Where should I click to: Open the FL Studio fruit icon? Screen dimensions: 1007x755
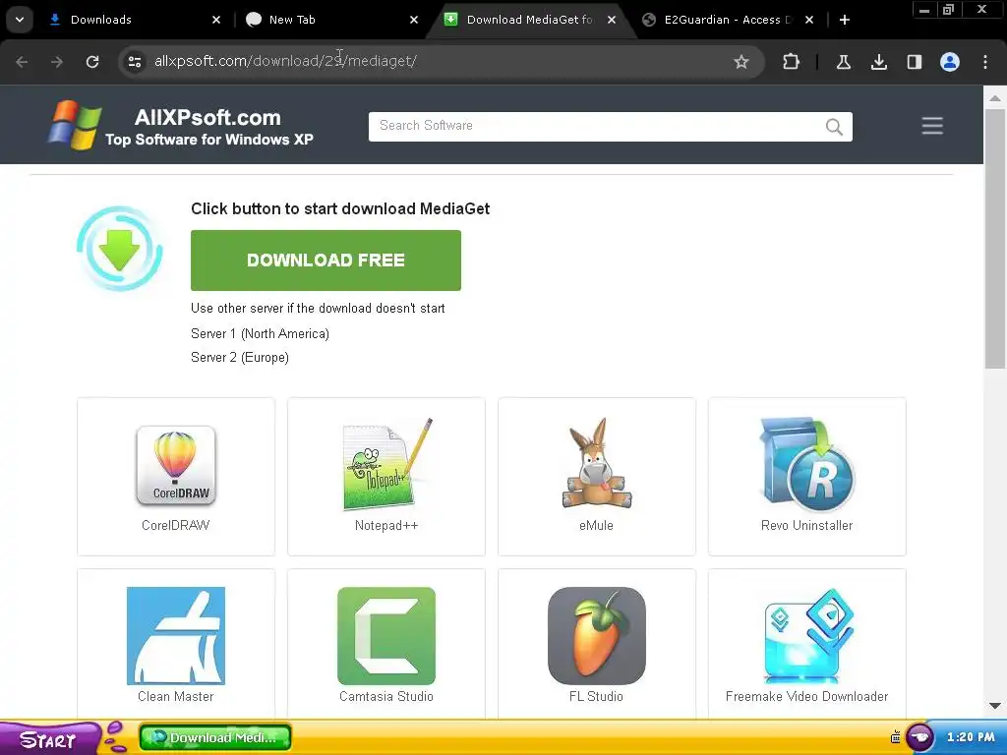597,636
